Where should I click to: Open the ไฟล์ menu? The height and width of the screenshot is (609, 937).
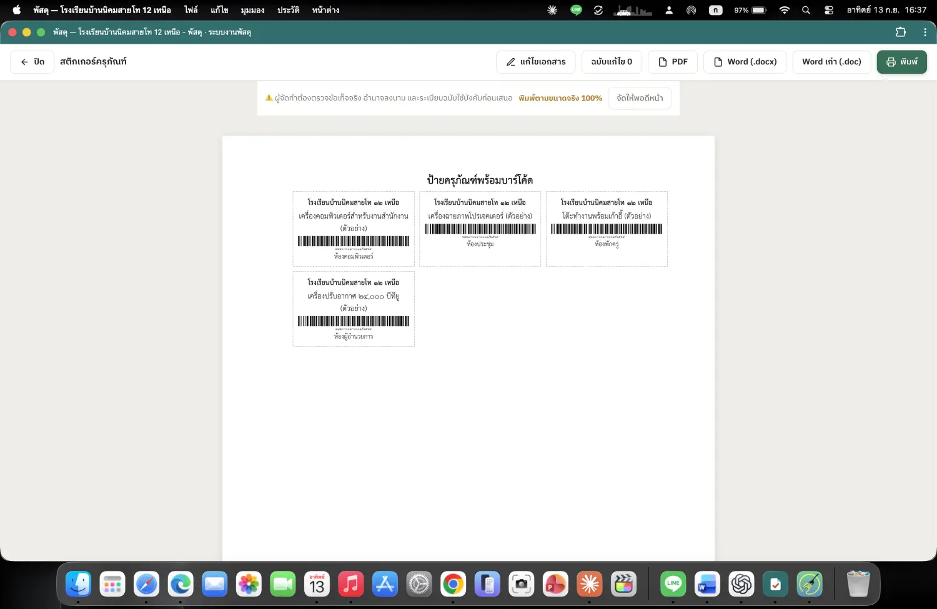191,10
